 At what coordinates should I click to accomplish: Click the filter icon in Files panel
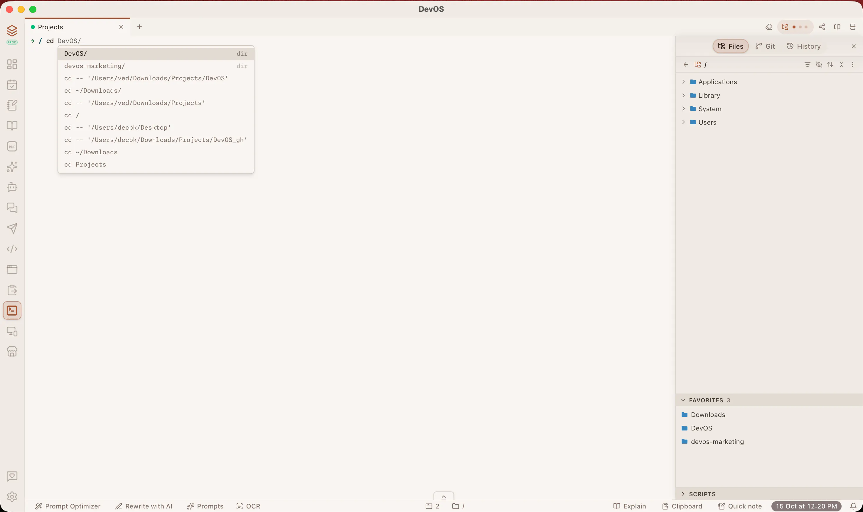click(x=808, y=65)
